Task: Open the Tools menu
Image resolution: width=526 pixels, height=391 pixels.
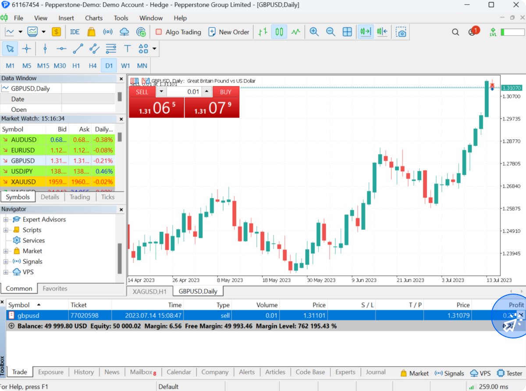Action: point(121,18)
